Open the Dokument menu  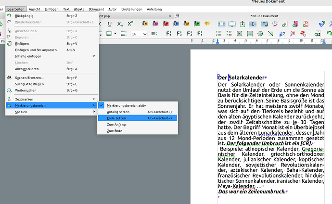point(96,9)
